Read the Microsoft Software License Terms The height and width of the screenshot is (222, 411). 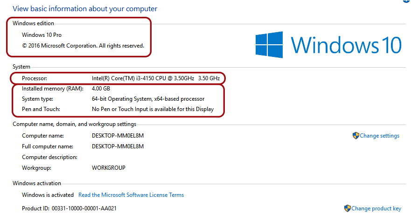point(131,195)
